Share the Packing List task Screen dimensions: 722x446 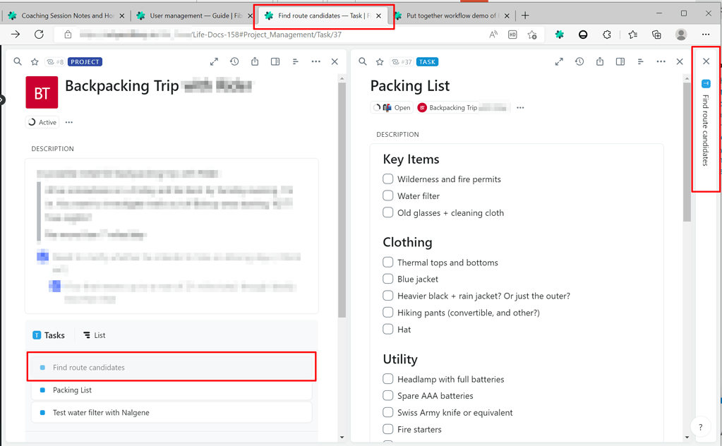pyautogui.click(x=599, y=61)
